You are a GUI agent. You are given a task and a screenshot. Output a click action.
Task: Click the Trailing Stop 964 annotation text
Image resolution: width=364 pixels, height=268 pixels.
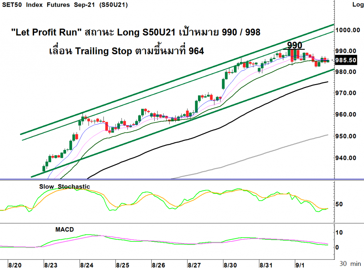click(x=127, y=51)
